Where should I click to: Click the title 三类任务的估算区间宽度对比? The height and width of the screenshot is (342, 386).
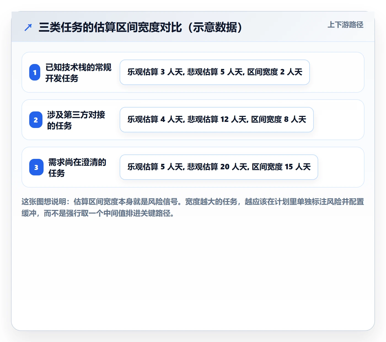coord(140,27)
